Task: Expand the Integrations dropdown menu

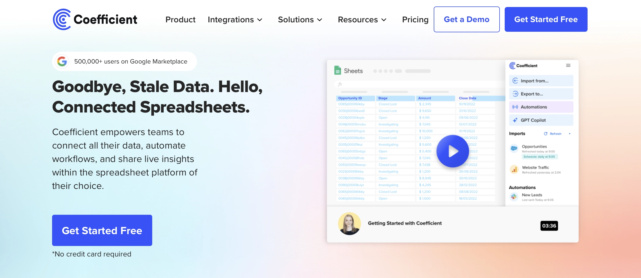Action: tap(235, 20)
